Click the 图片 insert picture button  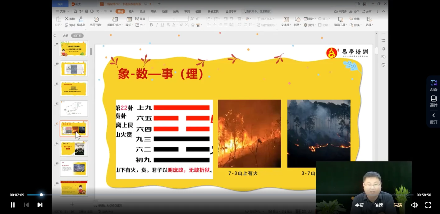coord(309,19)
